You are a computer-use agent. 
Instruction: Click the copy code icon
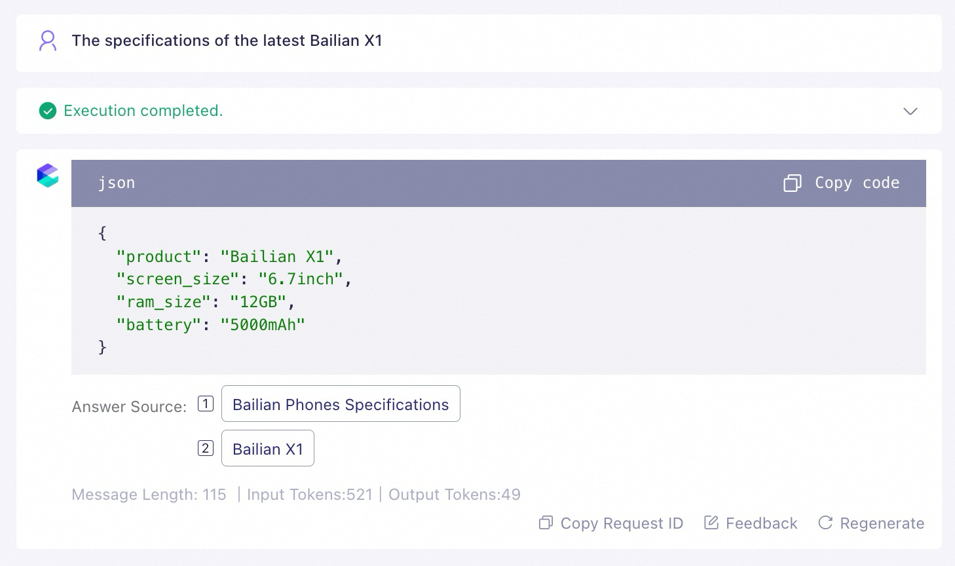click(x=793, y=183)
